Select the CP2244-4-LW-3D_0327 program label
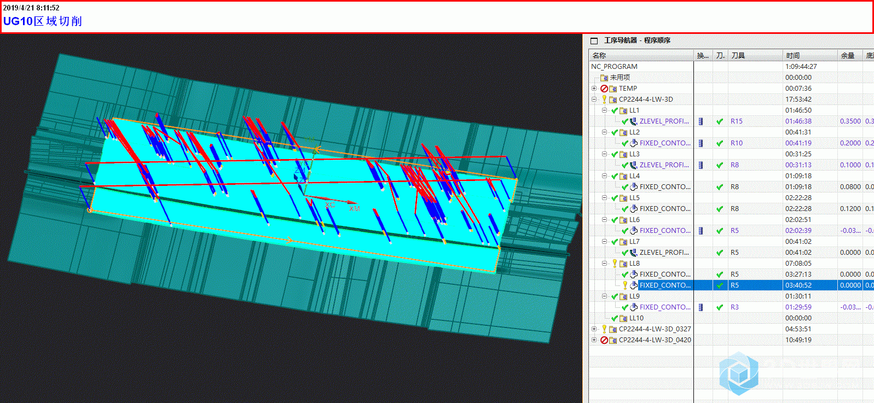 coord(655,329)
